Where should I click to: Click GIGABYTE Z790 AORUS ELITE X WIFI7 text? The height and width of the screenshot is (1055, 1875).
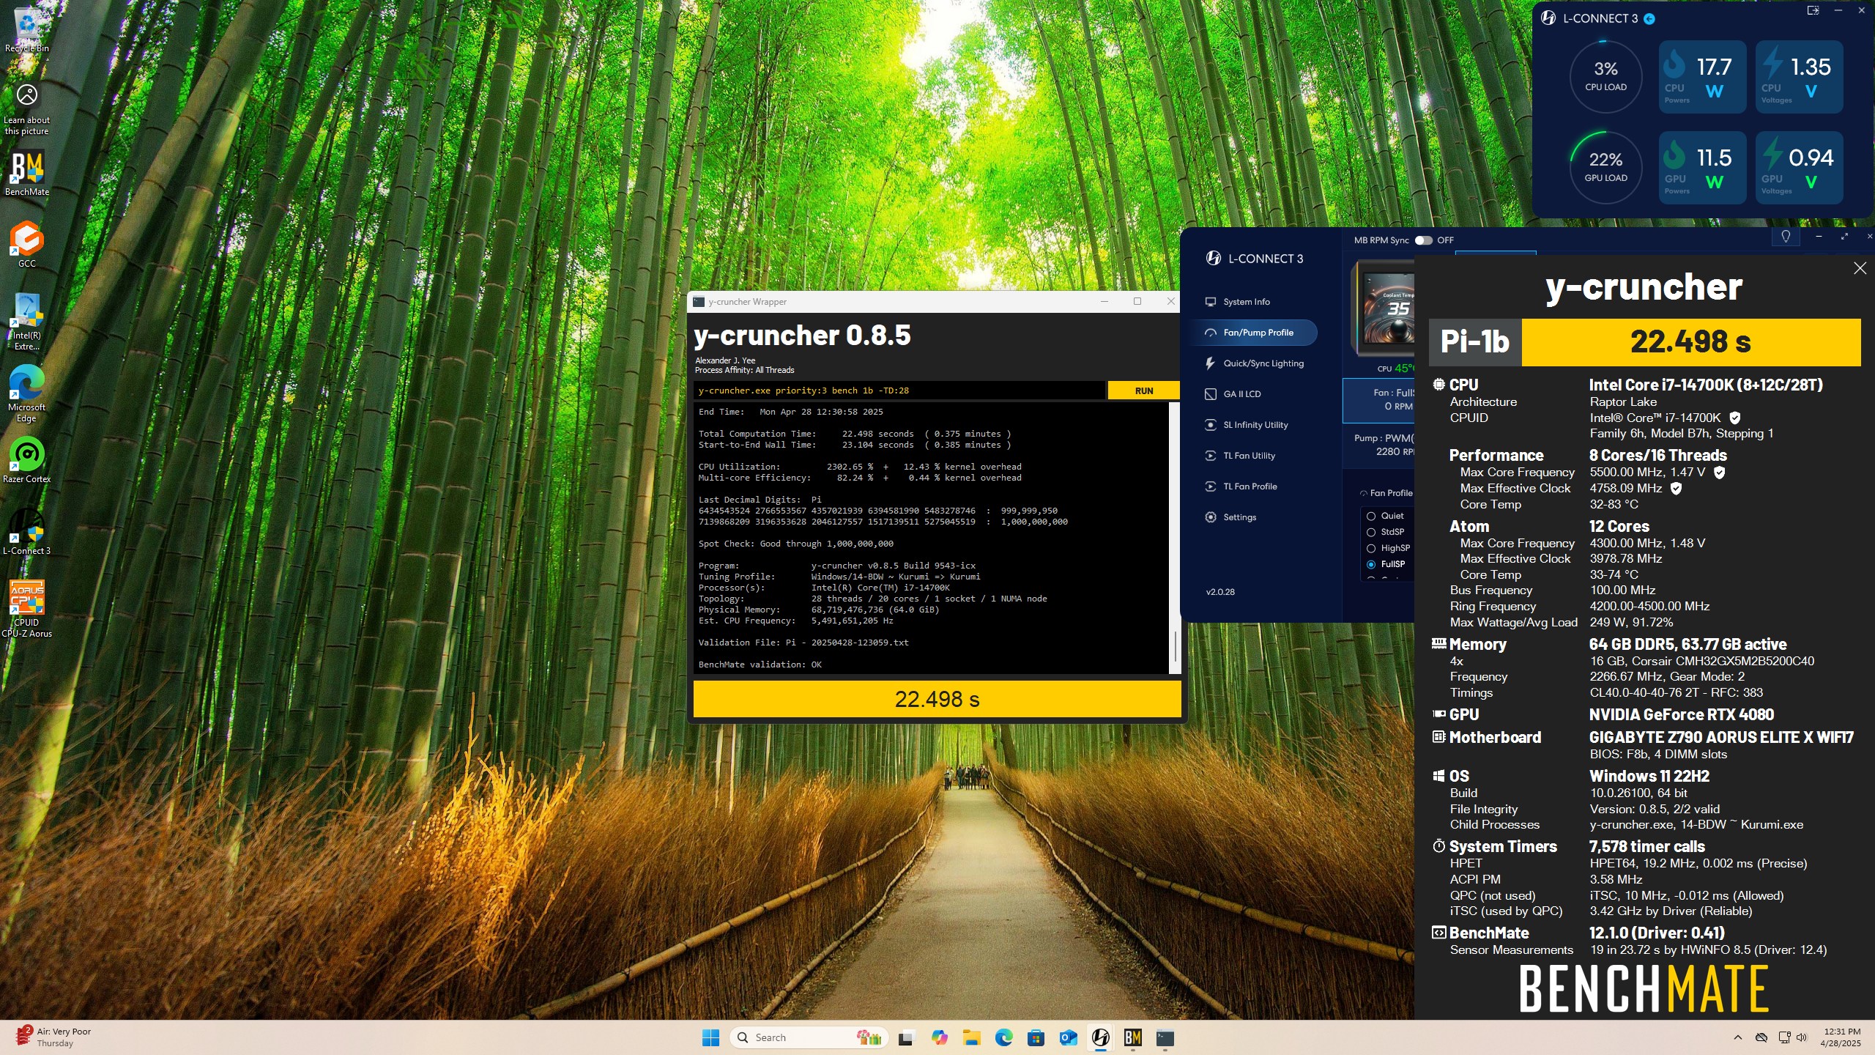1721,738
